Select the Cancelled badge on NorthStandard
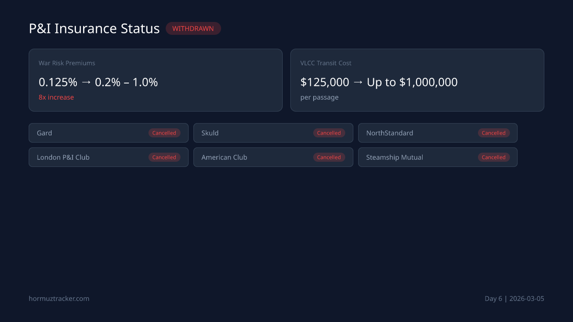Image resolution: width=573 pixels, height=322 pixels. 493,133
